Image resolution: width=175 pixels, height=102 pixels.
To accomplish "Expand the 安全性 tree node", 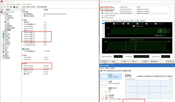I will click(x=2, y=52).
